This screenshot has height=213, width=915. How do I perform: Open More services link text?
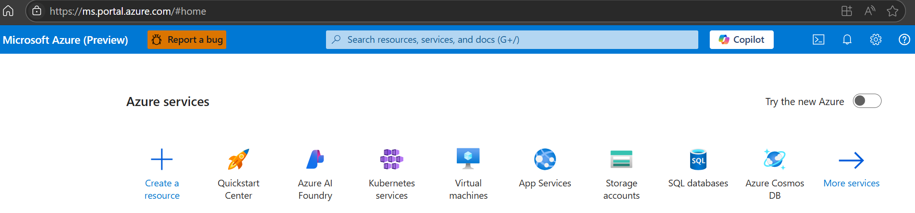point(852,183)
